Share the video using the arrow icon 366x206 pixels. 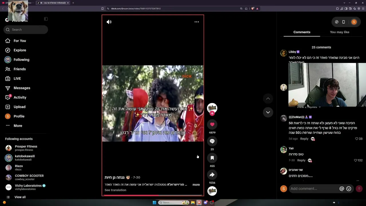tap(212, 175)
